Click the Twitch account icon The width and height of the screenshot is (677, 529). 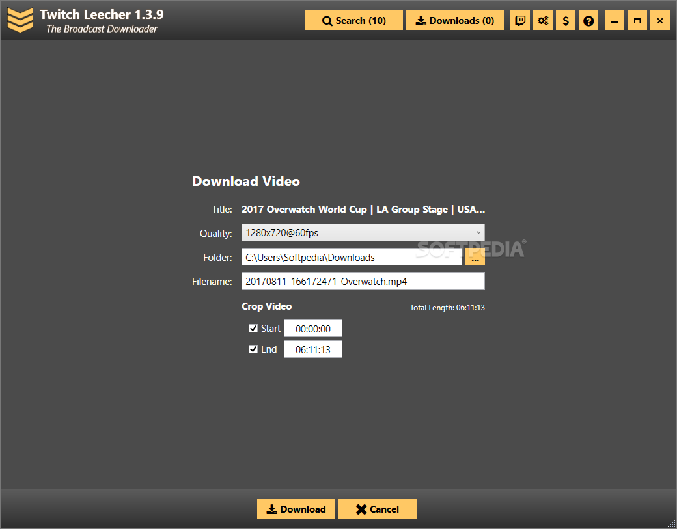tap(520, 20)
